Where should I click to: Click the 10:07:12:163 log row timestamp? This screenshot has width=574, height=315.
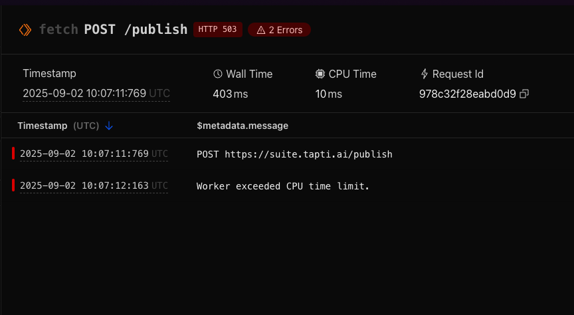84,186
